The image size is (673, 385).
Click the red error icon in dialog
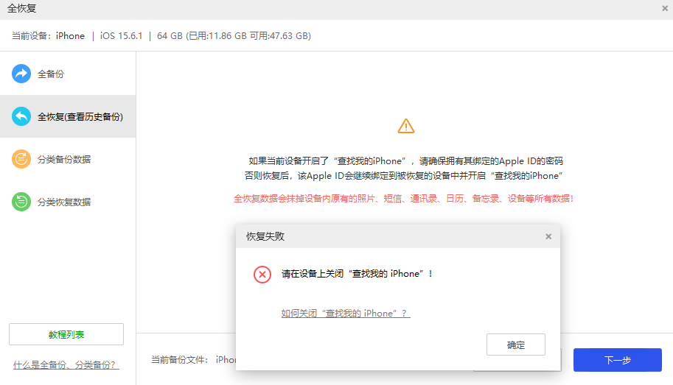coord(262,274)
